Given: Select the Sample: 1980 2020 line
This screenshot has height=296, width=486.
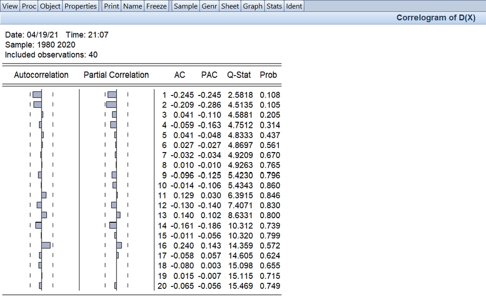Looking at the screenshot, I should click(x=40, y=44).
